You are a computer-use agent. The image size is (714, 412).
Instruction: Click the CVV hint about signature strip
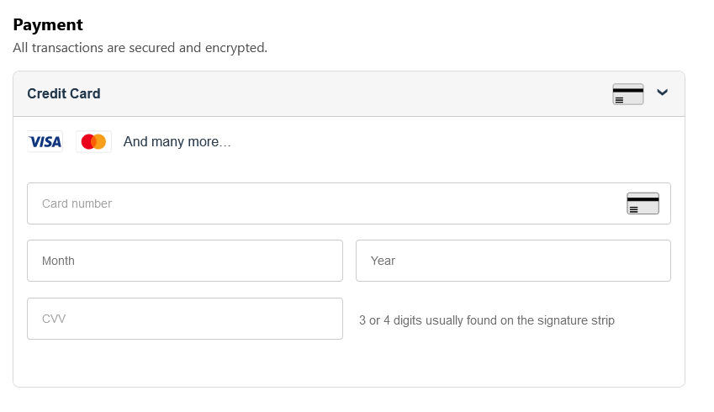[x=487, y=320]
